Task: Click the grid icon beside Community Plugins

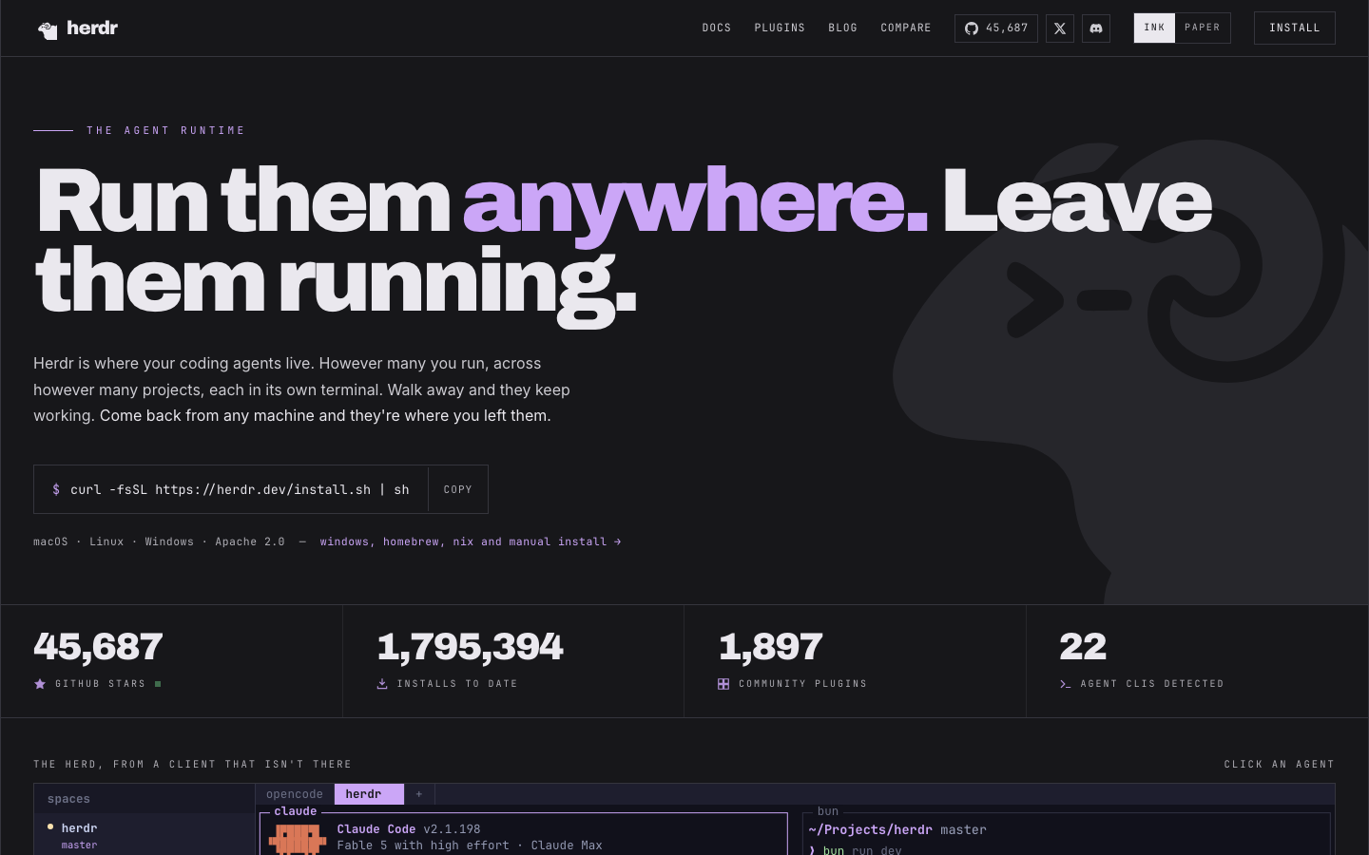Action: [723, 684]
